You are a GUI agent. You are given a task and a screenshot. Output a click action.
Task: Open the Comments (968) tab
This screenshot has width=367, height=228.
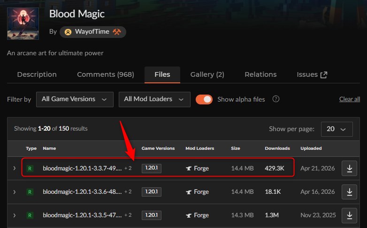(x=106, y=74)
